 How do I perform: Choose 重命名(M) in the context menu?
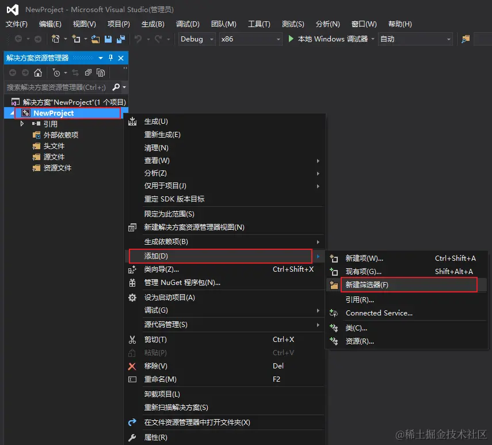coord(225,379)
